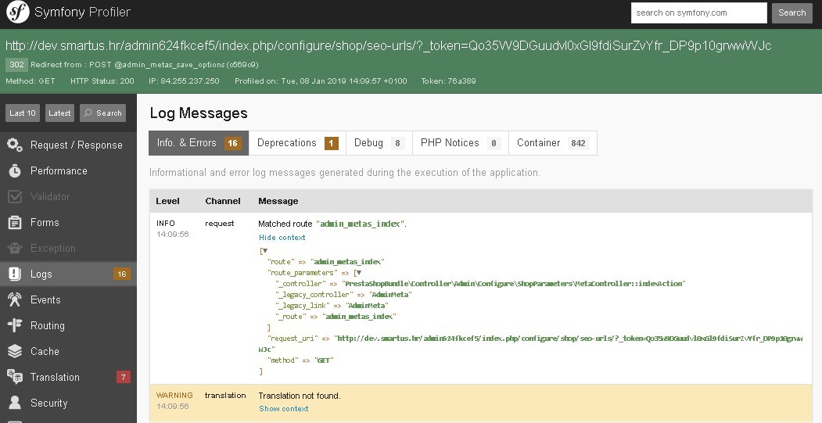Click the INFO level label
822x423 pixels.
pyautogui.click(x=166, y=224)
